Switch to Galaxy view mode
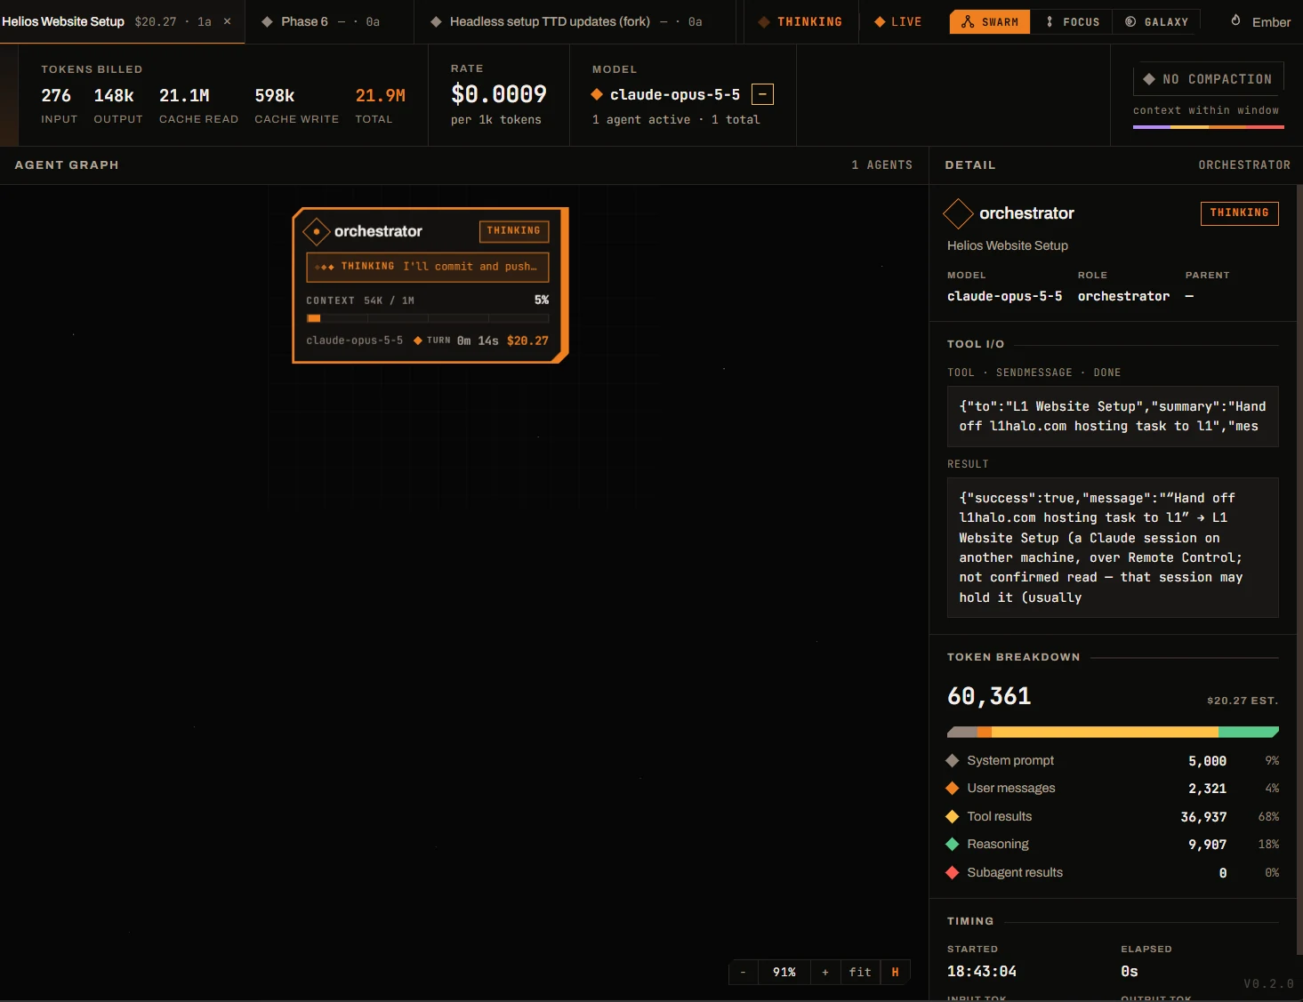This screenshot has width=1303, height=1002. pyautogui.click(x=1156, y=21)
